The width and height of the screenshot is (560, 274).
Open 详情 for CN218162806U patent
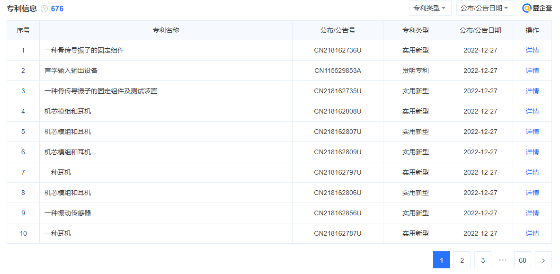[x=532, y=193]
